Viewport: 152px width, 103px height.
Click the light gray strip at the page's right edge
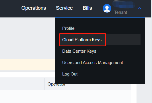coord(144,94)
